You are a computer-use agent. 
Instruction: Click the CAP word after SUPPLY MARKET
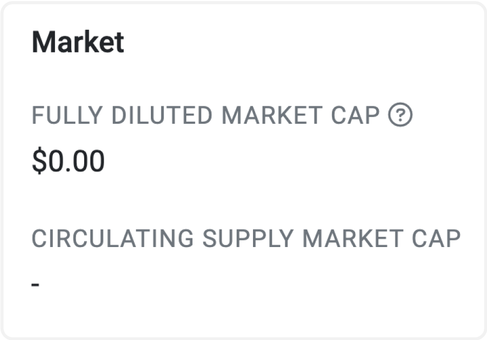(x=436, y=238)
